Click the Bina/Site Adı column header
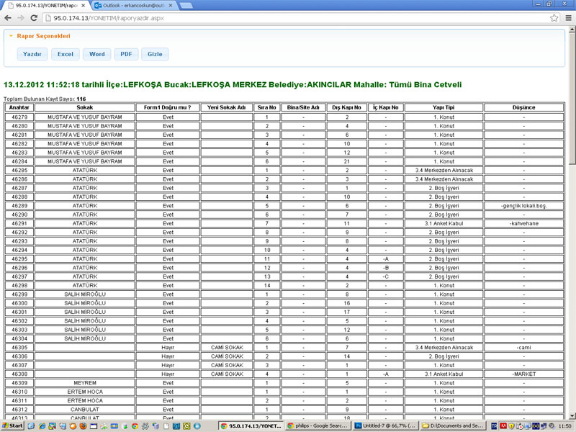 coord(303,107)
